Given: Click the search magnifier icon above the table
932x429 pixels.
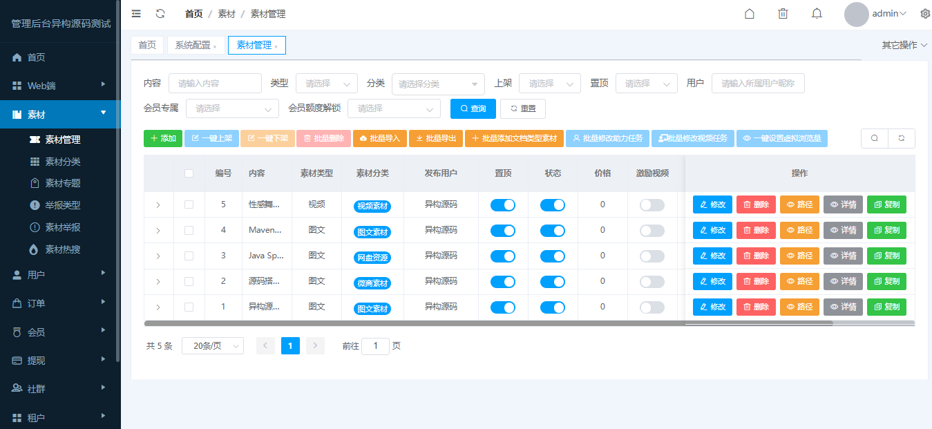Looking at the screenshot, I should click(873, 138).
